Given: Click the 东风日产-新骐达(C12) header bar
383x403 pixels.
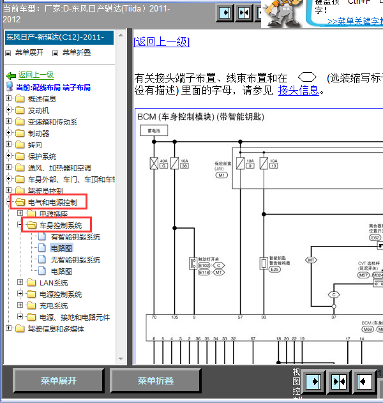Looking at the screenshot, I should (59, 38).
